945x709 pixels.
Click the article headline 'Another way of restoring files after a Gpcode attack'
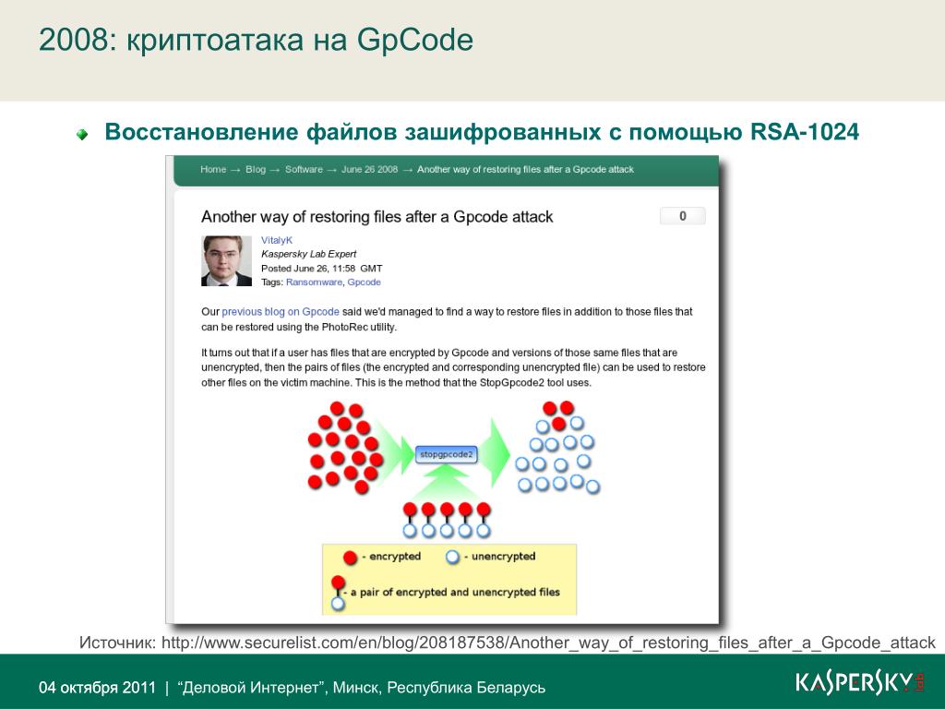pyautogui.click(x=377, y=217)
